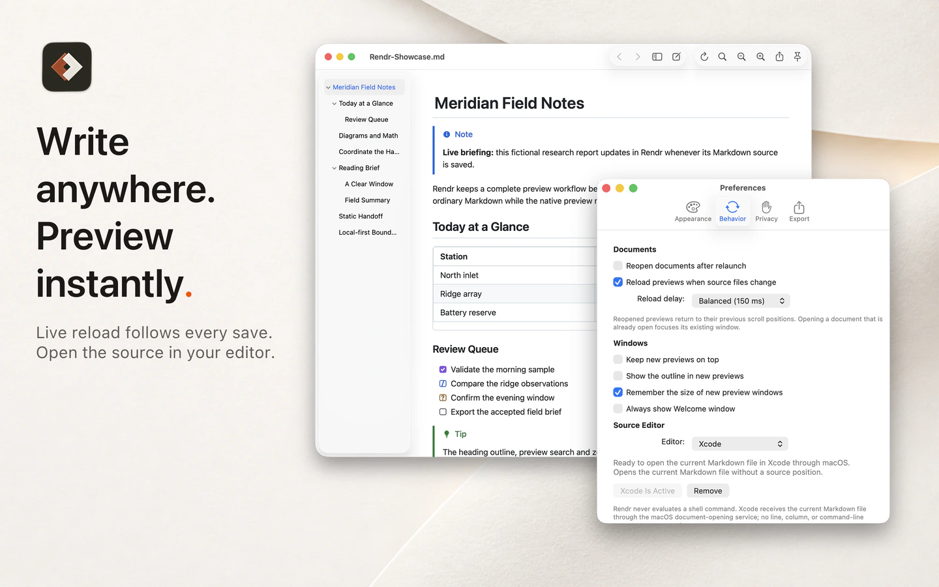
Task: Toggle the Validate the morning sample checkbox
Action: pos(443,369)
